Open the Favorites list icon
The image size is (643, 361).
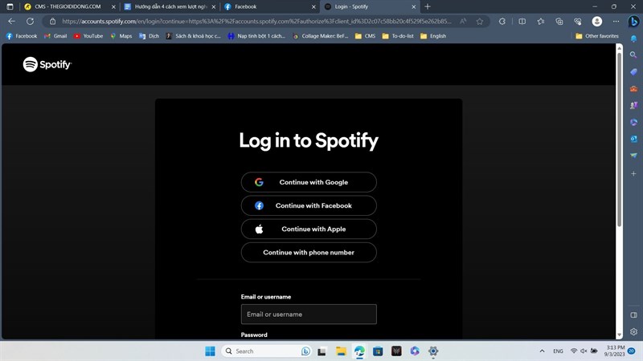pyautogui.click(x=540, y=22)
